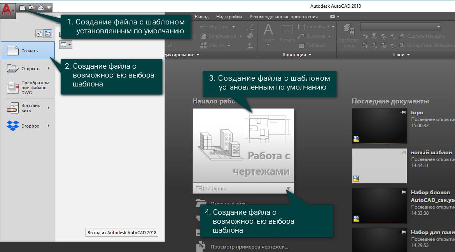Screen dimensions: 455x252
Task: Open the Обрезать dropdown arrow
Action: coord(233,27)
